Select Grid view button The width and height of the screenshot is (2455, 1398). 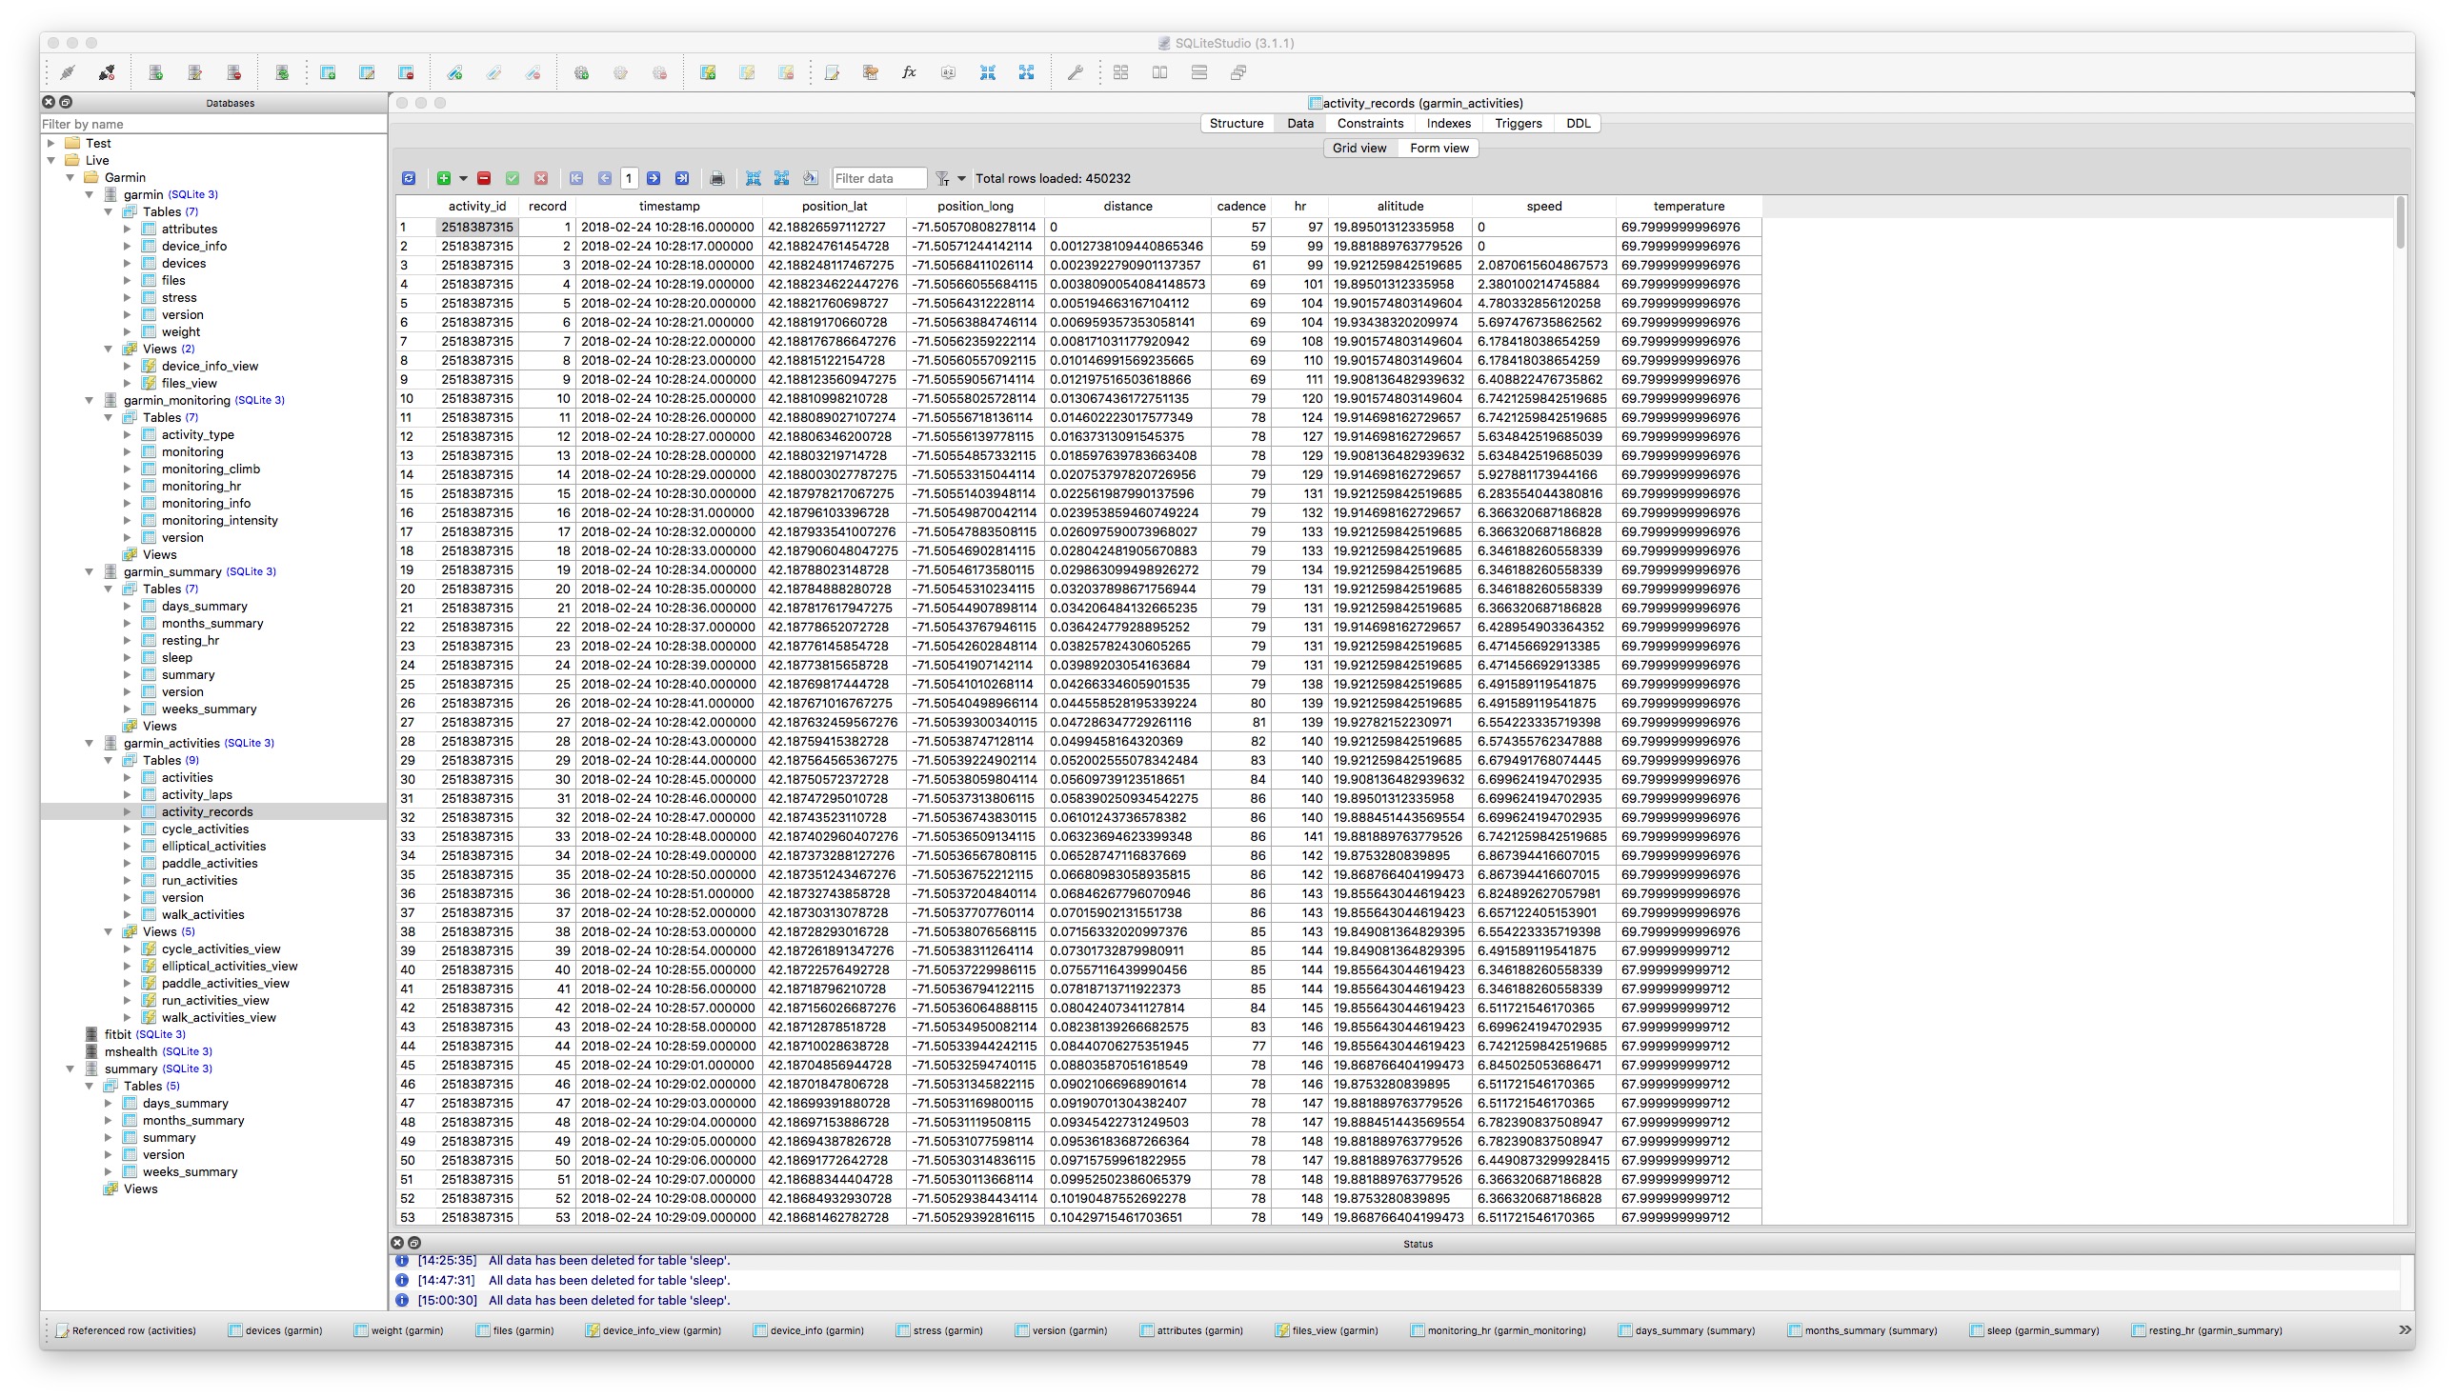pyautogui.click(x=1359, y=149)
